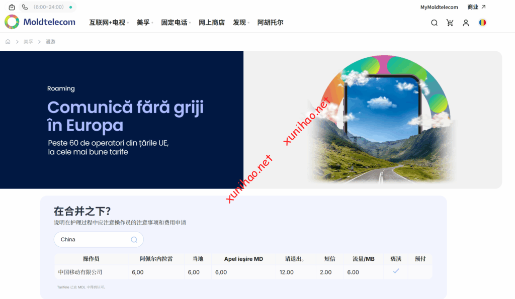Click the search icon in the China field
This screenshot has width=515, height=299.
[x=134, y=240]
